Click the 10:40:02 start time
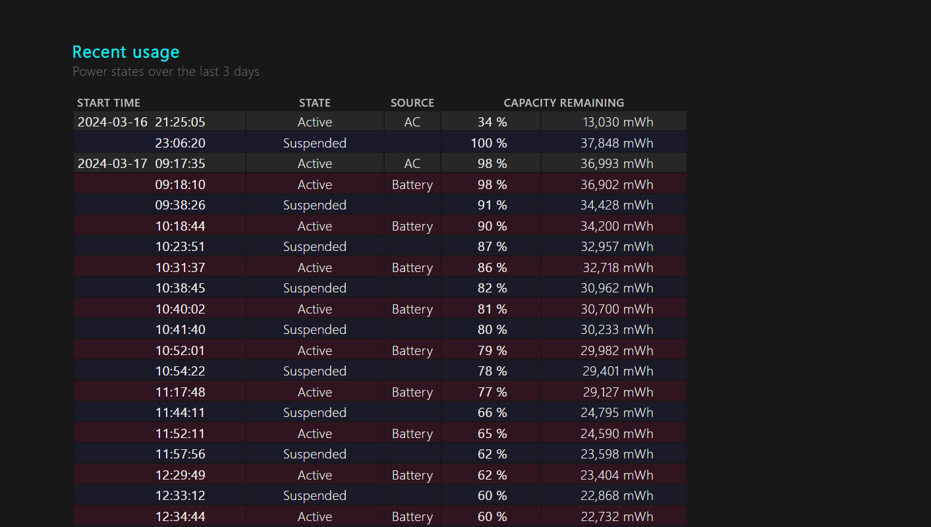931x527 pixels. tap(181, 309)
